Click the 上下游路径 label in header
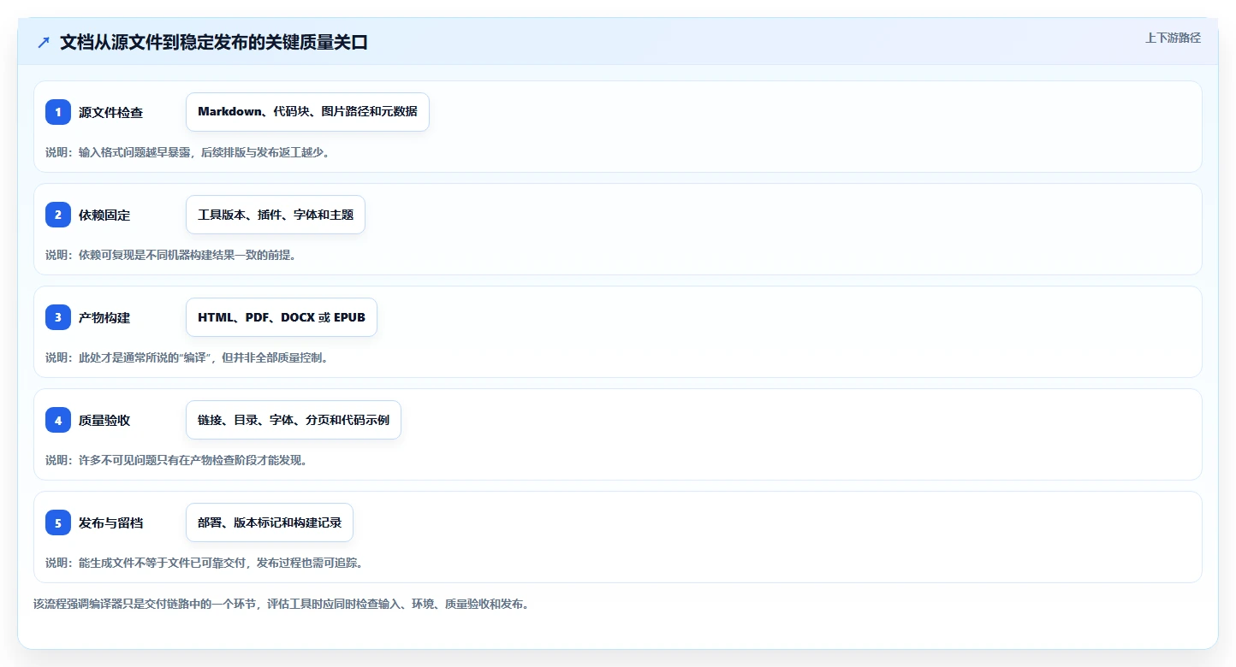 pyautogui.click(x=1173, y=38)
